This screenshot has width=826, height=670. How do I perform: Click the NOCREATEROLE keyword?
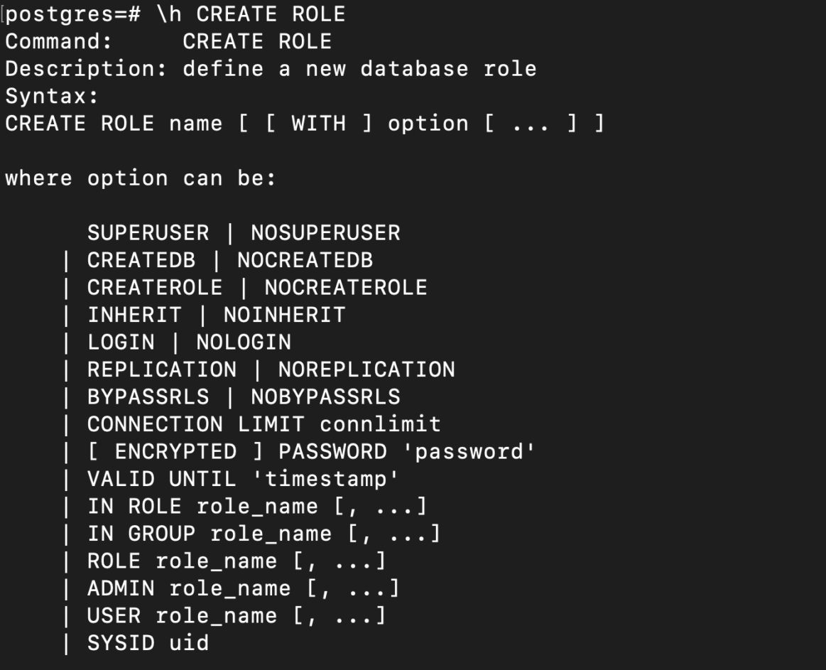346,288
